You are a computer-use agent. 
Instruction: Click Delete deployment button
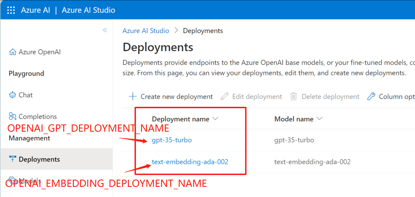point(325,97)
